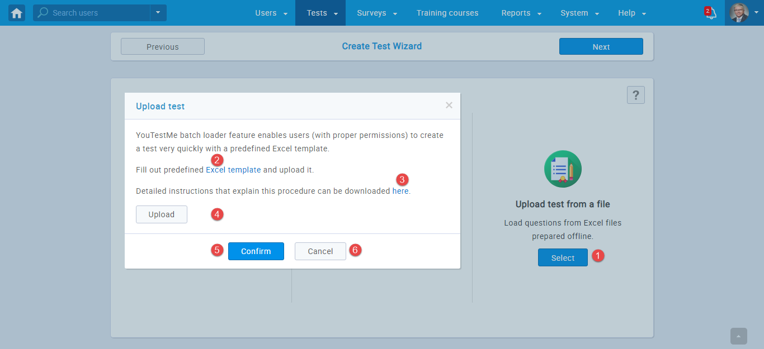This screenshot has height=349, width=764.
Task: Go to Training courses
Action: [x=447, y=13]
